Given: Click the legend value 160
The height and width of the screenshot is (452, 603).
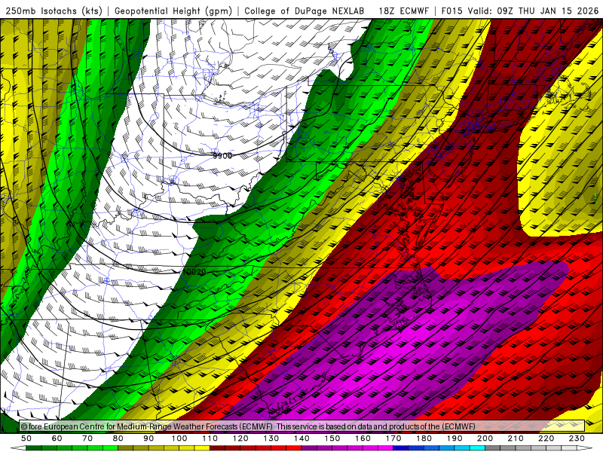Looking at the screenshot, I should click(363, 438).
